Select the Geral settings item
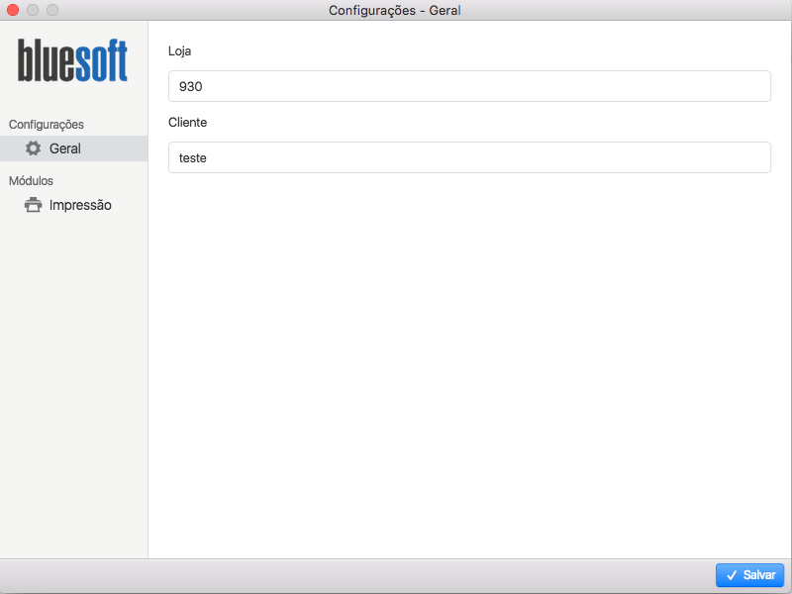The height and width of the screenshot is (594, 792). [73, 148]
